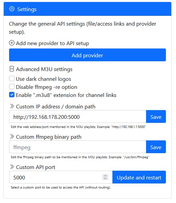Save the ffmpeg binary path
Image resolution: width=176 pixels, height=203 pixels.
(x=156, y=147)
